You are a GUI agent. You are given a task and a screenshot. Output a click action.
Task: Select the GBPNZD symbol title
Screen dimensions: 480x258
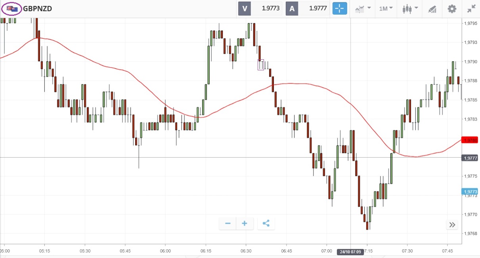point(37,8)
